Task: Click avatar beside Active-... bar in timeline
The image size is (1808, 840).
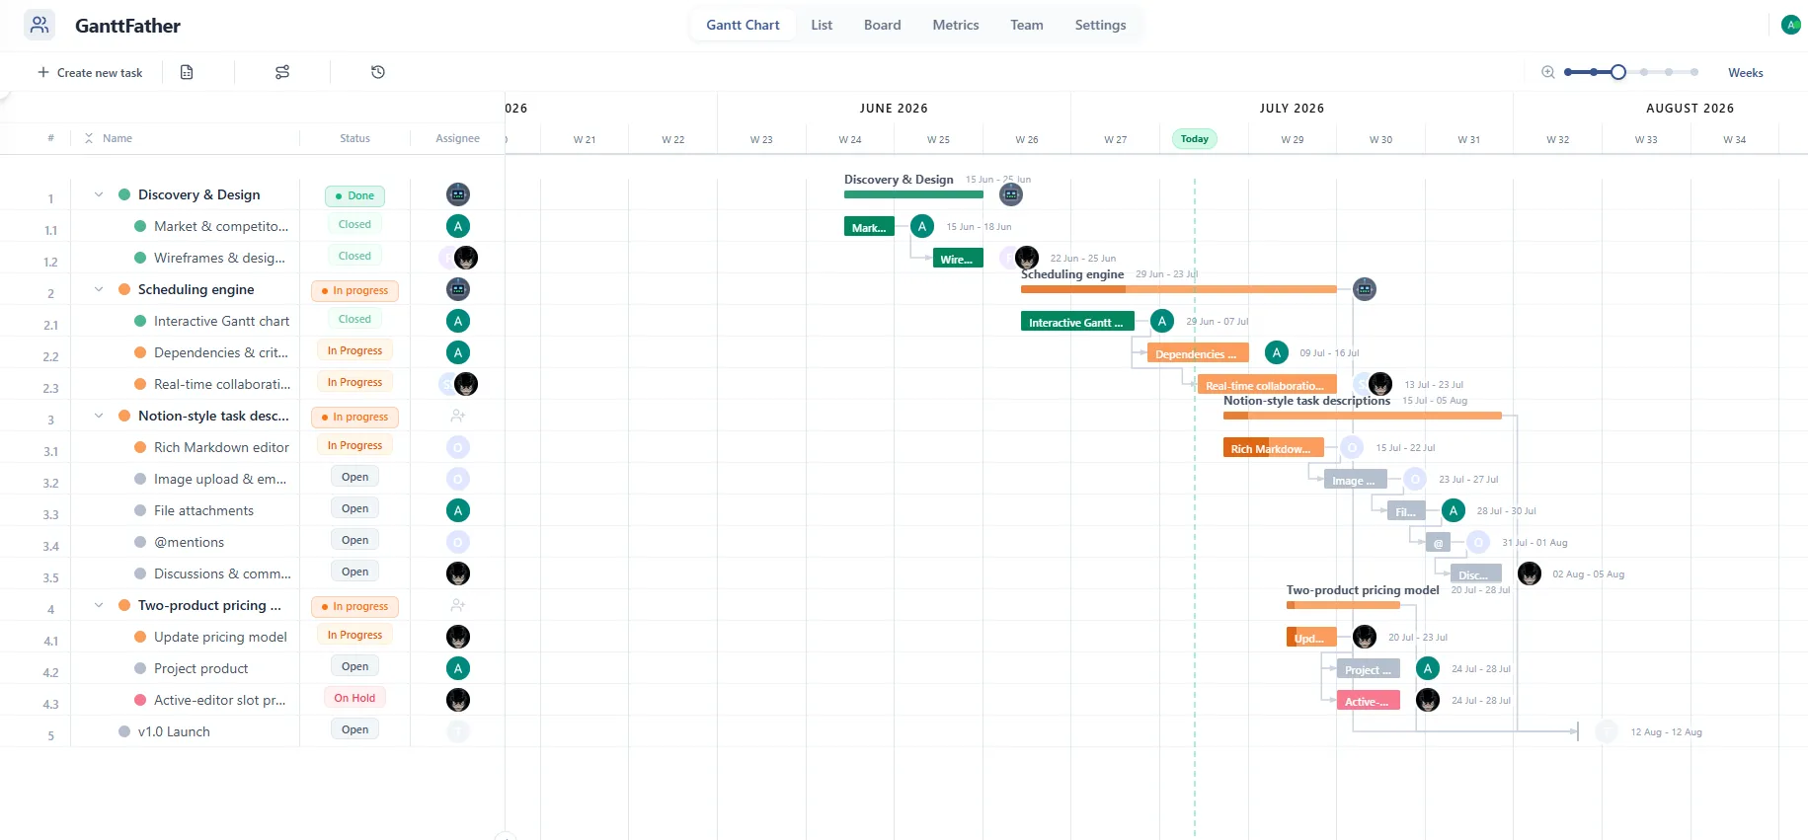Action: 1428,700
